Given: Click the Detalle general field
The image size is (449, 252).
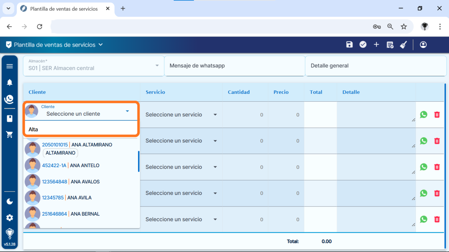Looking at the screenshot, I should point(375,65).
